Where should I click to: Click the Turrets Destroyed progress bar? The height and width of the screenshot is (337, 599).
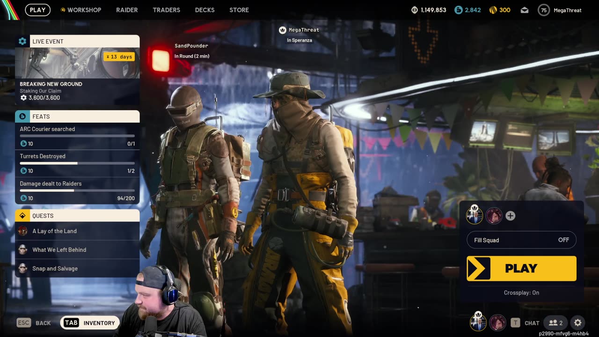tap(77, 163)
